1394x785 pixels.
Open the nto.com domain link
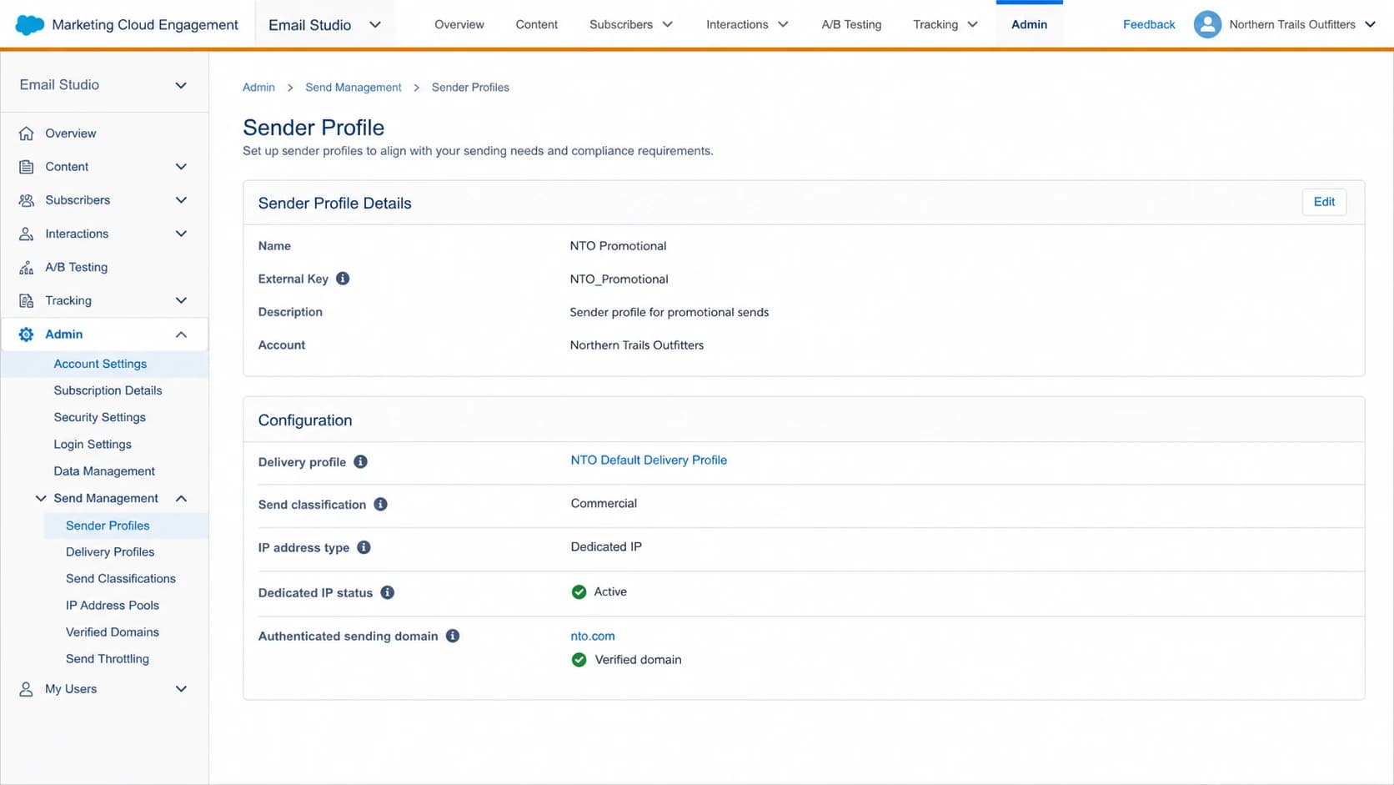click(x=592, y=636)
